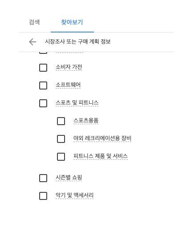Click the 야외 레크리에이션용 장비 label text
195x240 pixels.
[x=102, y=138]
